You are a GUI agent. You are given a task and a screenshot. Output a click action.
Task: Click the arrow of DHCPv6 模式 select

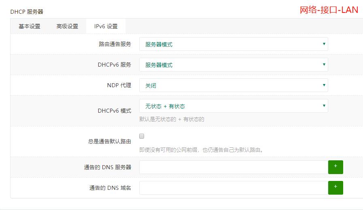pyautogui.click(x=324, y=105)
